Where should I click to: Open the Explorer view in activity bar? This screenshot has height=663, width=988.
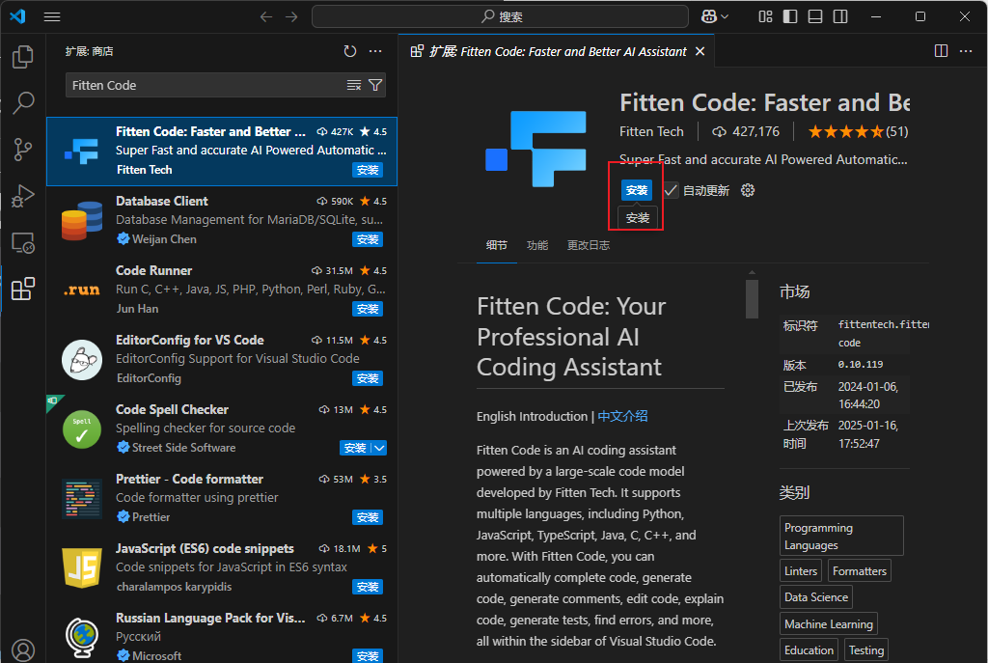pyautogui.click(x=23, y=57)
